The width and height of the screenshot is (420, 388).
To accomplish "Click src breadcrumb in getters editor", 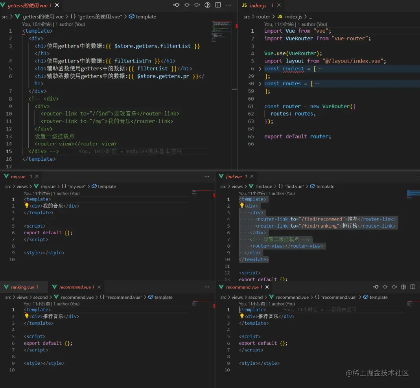I will [x=5, y=17].
